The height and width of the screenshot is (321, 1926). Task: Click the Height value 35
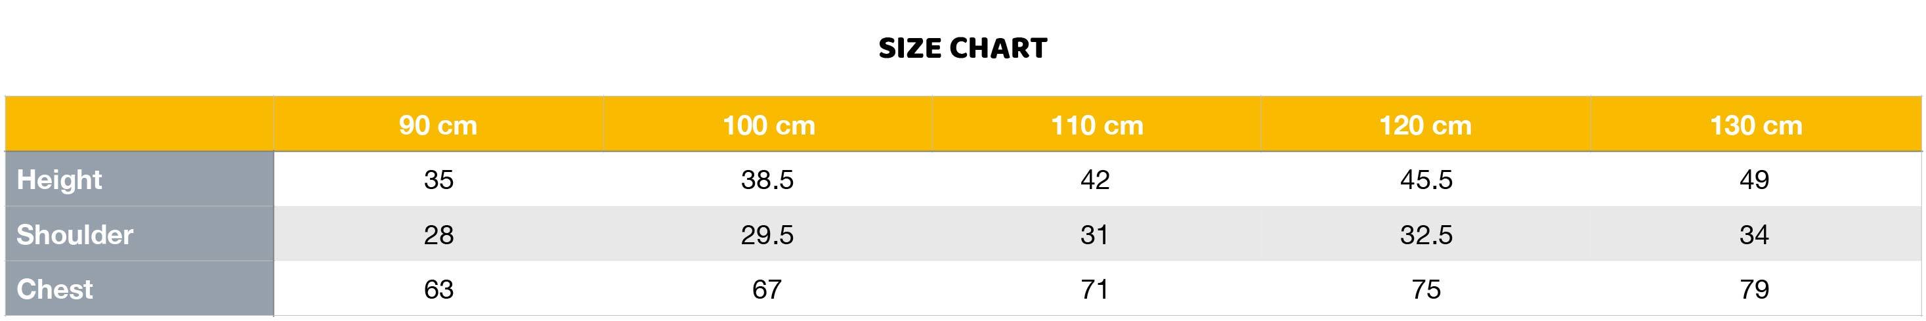tap(438, 180)
